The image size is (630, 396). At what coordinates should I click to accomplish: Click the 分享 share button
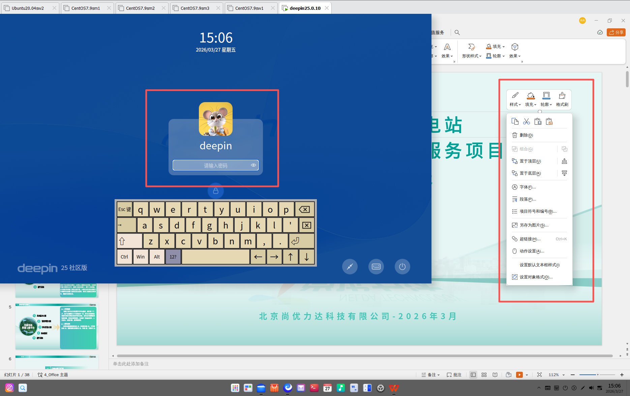point(616,32)
